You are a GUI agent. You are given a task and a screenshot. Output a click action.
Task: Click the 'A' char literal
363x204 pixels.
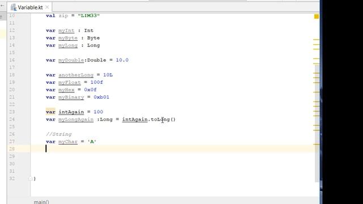click(92, 142)
